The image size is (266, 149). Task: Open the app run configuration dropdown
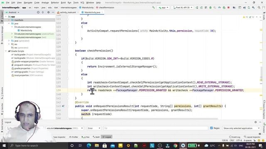pos(163,7)
